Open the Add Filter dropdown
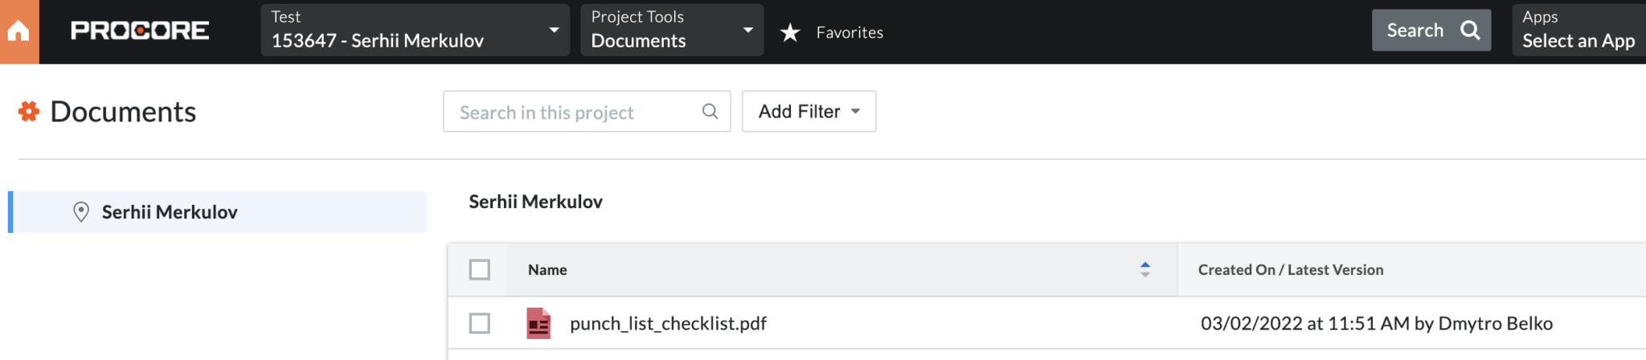1646x360 pixels. click(809, 112)
